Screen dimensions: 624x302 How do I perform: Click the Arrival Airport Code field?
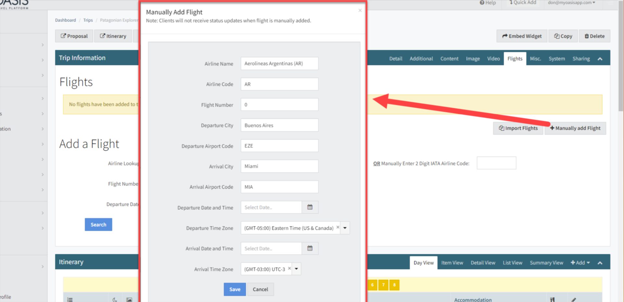tap(279, 187)
